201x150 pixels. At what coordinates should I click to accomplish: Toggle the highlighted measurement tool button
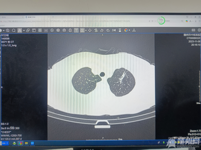pyautogui.click(x=82, y=30)
